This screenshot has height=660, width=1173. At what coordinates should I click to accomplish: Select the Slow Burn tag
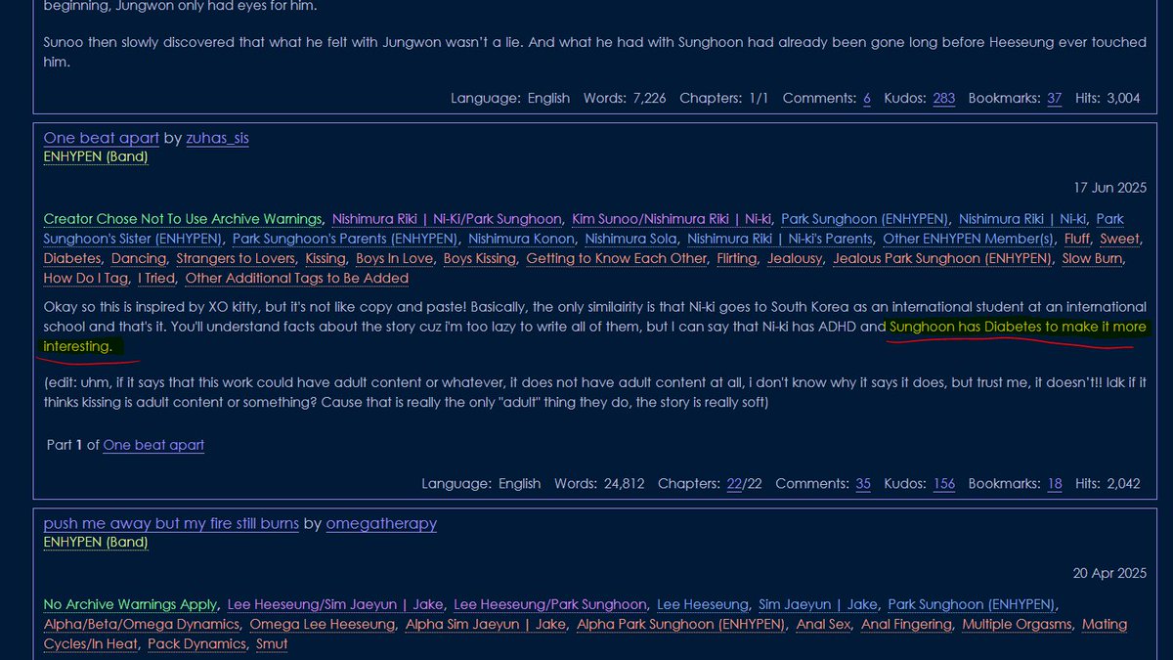(1093, 258)
